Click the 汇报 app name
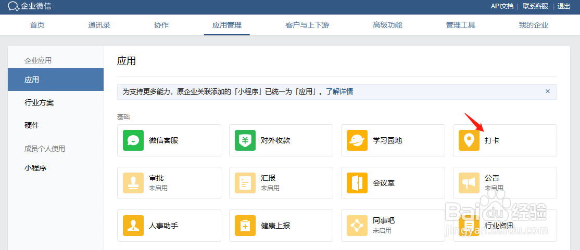This screenshot has width=580, height=250. pos(268,178)
